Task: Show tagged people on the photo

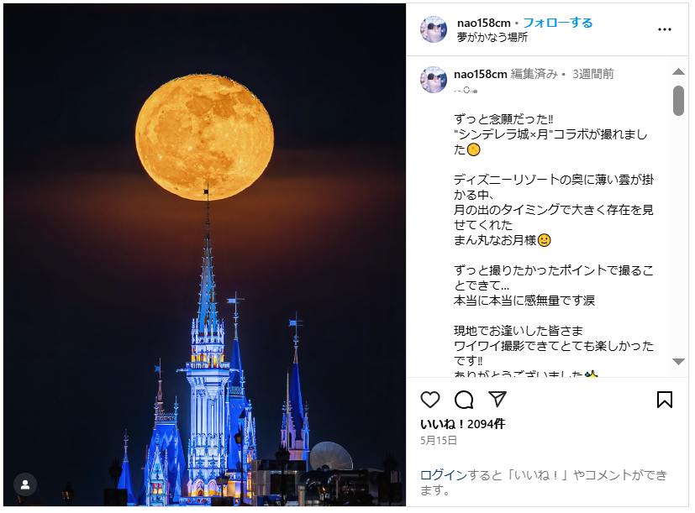Action: point(25,484)
